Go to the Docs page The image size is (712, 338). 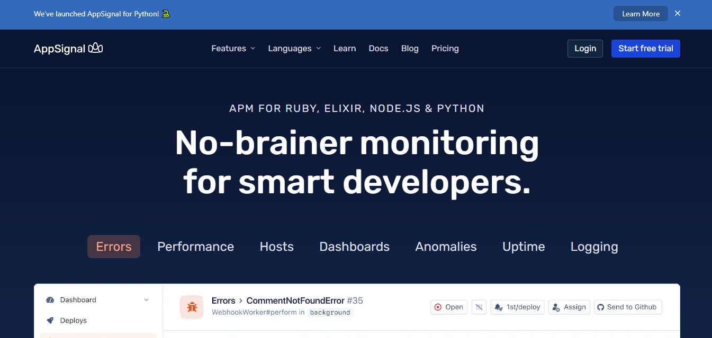tap(378, 48)
